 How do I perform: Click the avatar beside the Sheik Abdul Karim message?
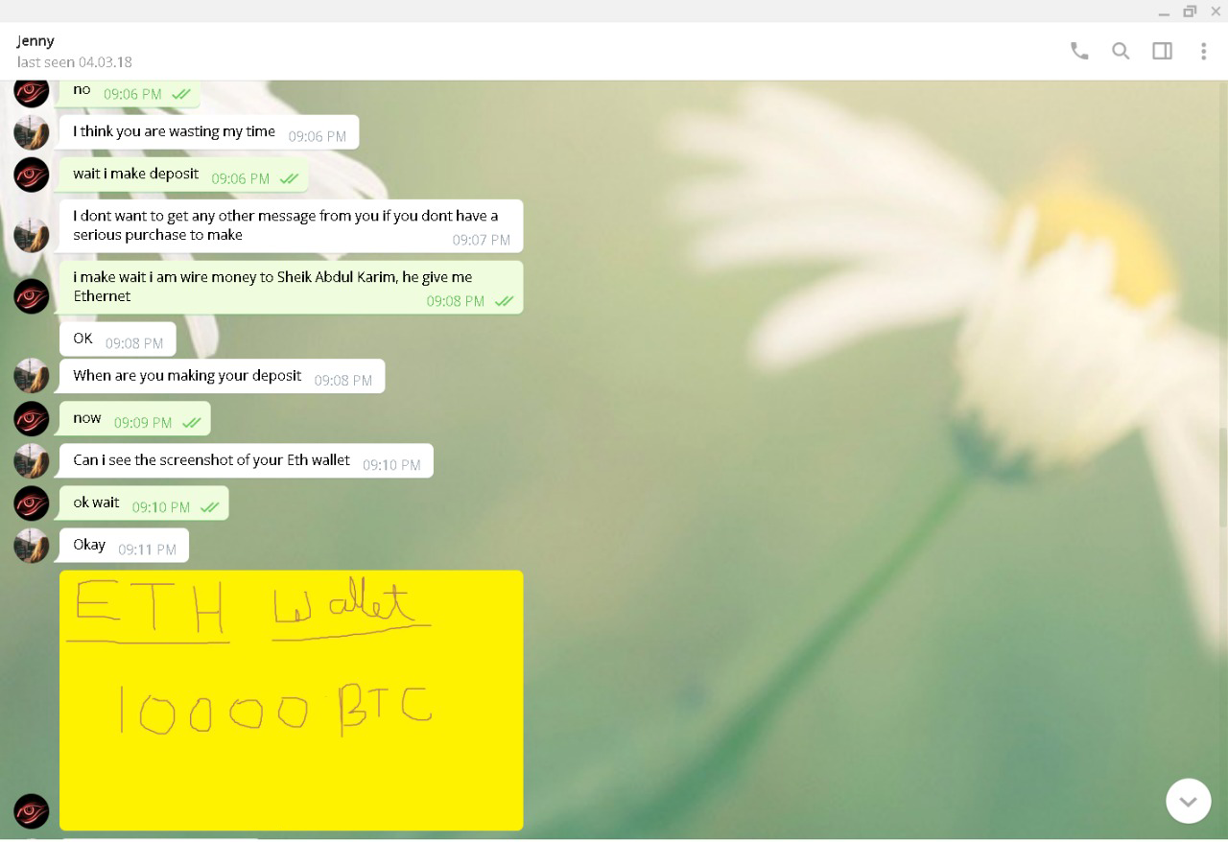(x=32, y=296)
